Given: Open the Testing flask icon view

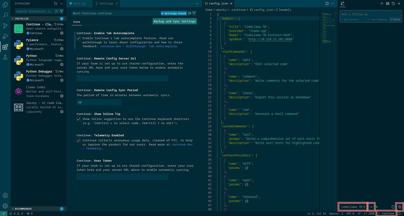Looking at the screenshot, I should point(5,57).
